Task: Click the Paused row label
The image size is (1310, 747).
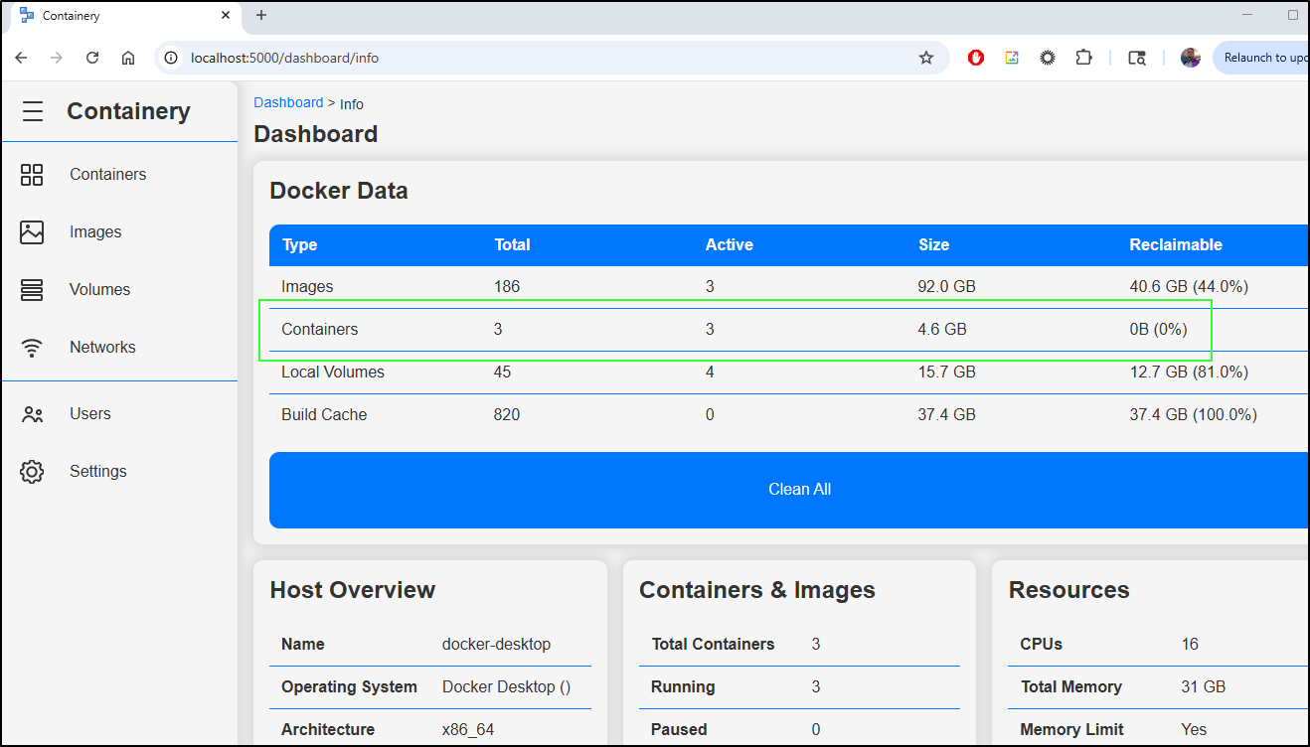Action: tap(679, 730)
